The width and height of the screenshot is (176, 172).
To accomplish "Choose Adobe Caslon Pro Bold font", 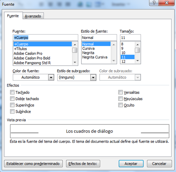I will tap(43, 58).
